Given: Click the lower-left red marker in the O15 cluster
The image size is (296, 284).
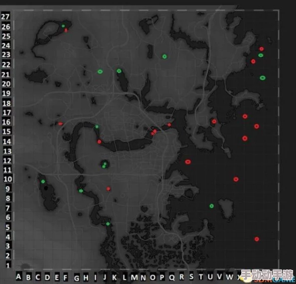Looking at the screenshot, I should pyautogui.click(x=152, y=134).
